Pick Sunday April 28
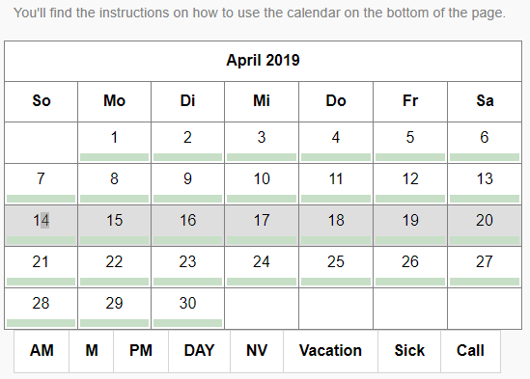Screen dimensions: 530x379 click(41, 308)
